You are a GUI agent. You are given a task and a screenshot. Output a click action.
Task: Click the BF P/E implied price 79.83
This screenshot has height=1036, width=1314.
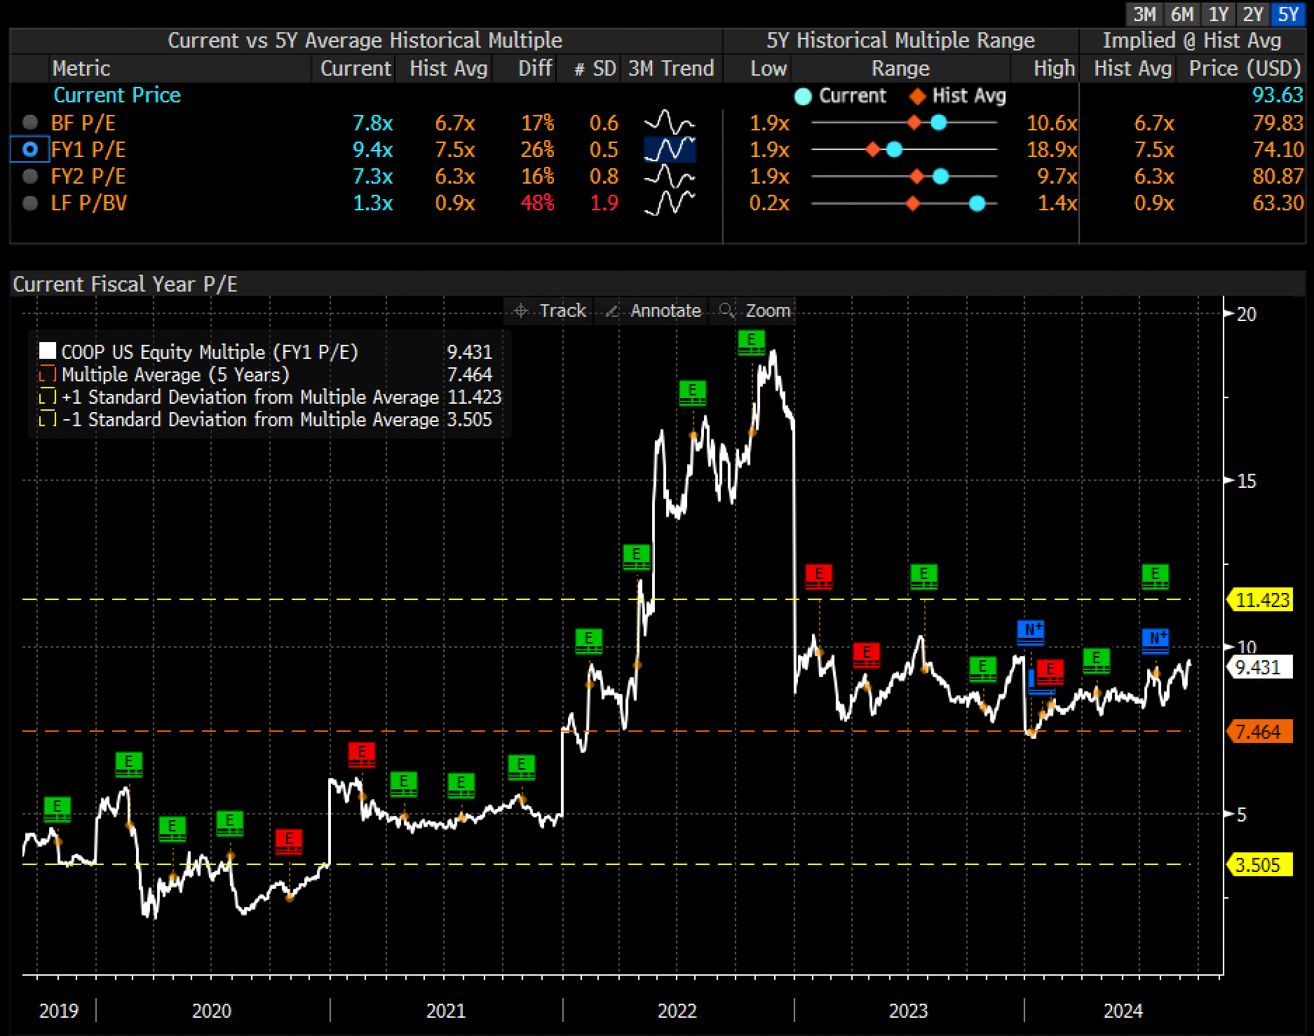[1278, 123]
